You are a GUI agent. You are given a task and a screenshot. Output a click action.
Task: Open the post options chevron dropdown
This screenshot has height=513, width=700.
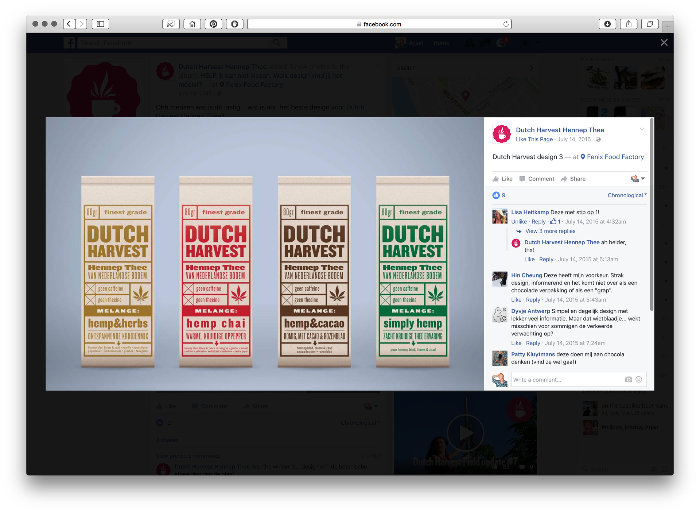coord(642,129)
